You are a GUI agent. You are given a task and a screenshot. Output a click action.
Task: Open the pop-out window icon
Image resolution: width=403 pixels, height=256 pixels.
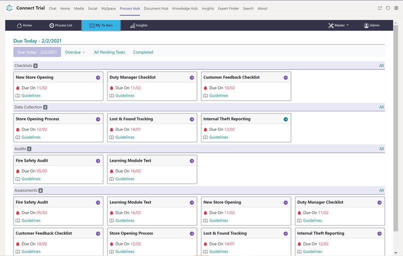point(379,8)
